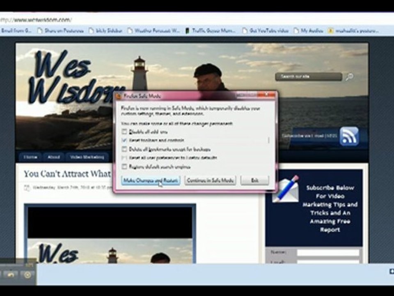
Task: Open the posterous bookmark with yellow icon
Action: [x=353, y=31]
